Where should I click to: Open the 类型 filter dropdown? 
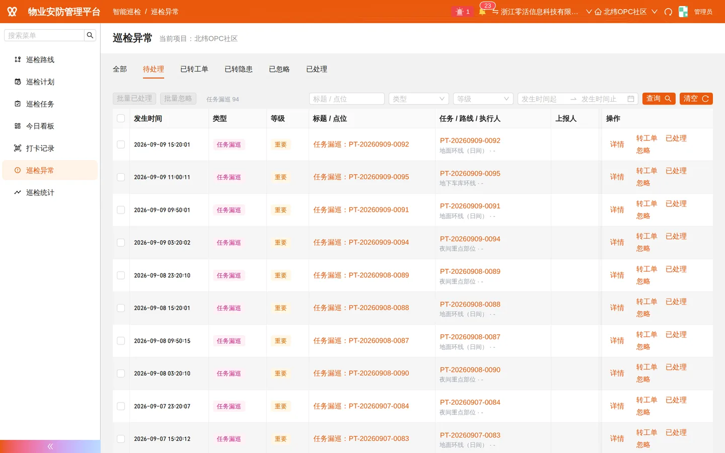tap(419, 99)
